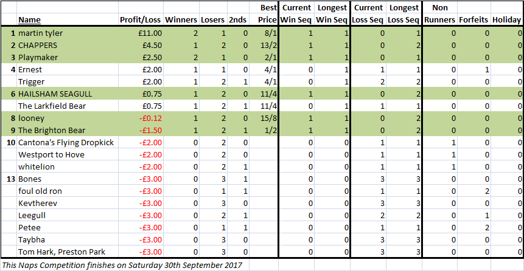Click Cantona's Flying Dropkick name cell
The image size is (524, 271).
(67, 143)
